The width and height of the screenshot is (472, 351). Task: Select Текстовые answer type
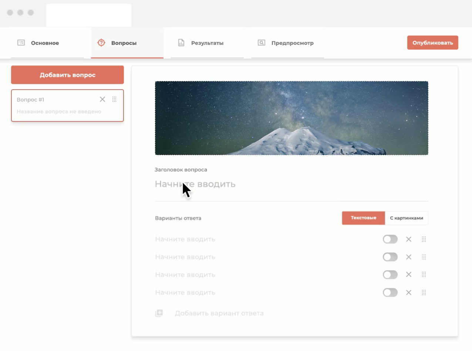click(363, 218)
